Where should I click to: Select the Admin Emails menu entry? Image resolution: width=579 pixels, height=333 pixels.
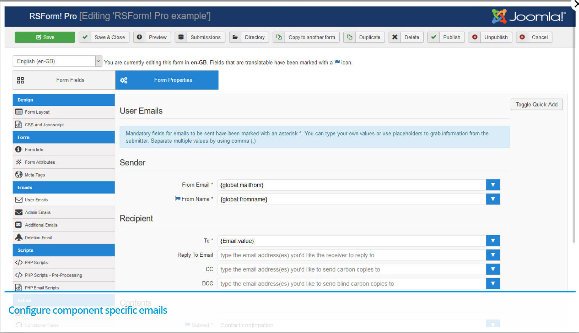[x=64, y=212]
